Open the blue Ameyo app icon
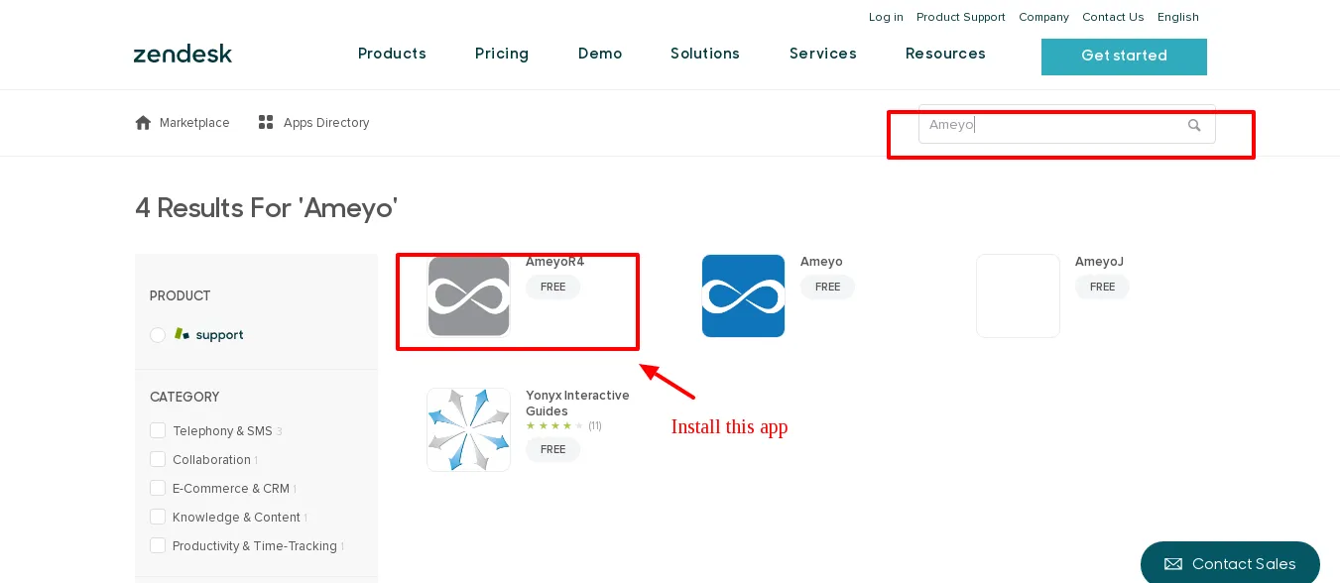The width and height of the screenshot is (1340, 583). [743, 295]
